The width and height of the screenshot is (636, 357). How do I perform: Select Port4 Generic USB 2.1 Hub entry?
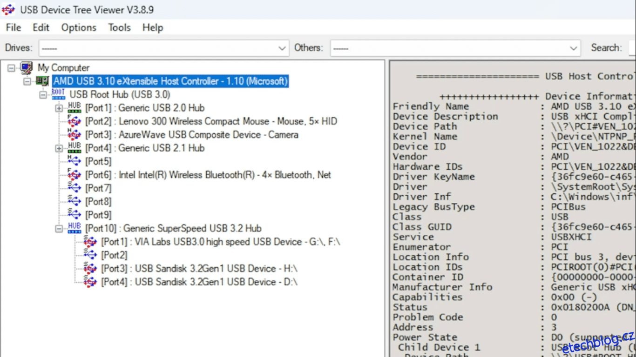click(x=145, y=148)
